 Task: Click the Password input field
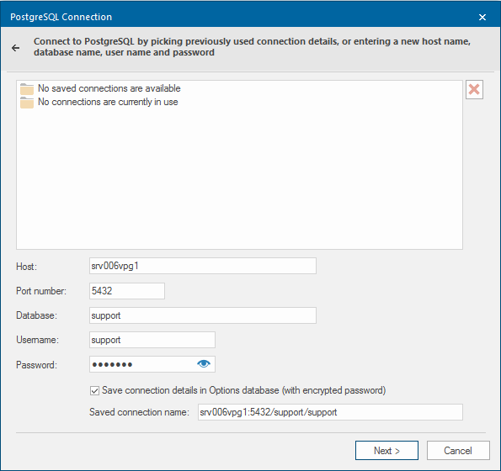pyautogui.click(x=152, y=364)
